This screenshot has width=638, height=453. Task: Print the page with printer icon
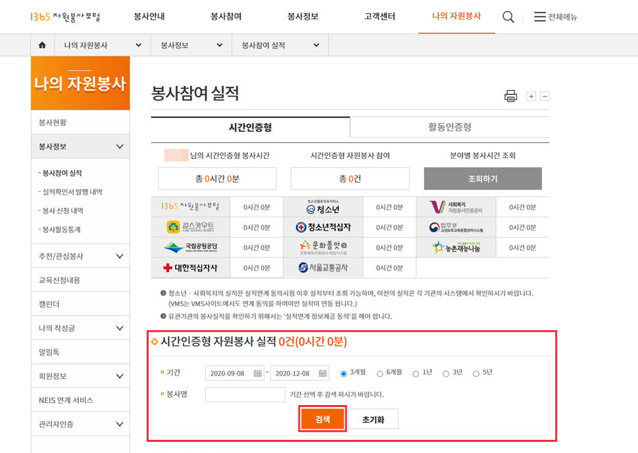(x=510, y=97)
